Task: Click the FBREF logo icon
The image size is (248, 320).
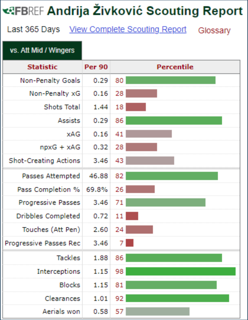Action: tap(23, 11)
